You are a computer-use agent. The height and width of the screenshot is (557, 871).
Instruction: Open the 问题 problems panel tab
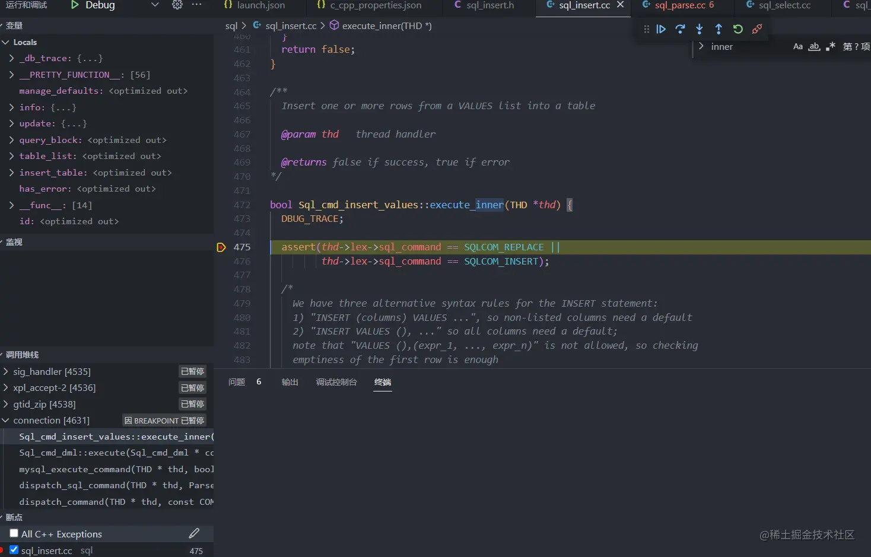tap(237, 382)
